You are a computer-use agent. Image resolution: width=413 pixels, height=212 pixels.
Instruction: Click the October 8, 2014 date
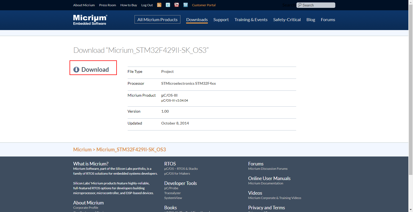(175, 123)
